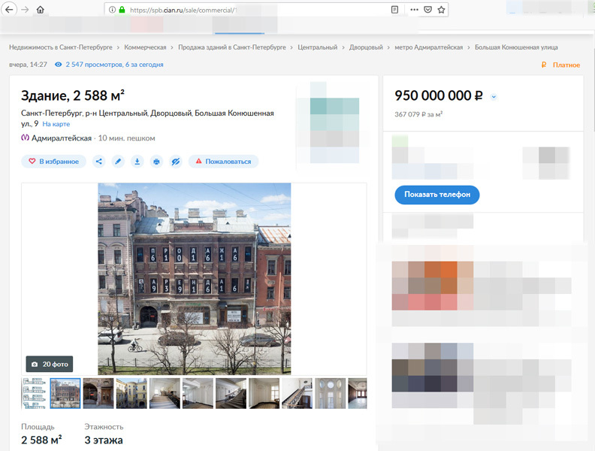Click the main building photo
The width and height of the screenshot is (595, 451).
pyautogui.click(x=195, y=279)
